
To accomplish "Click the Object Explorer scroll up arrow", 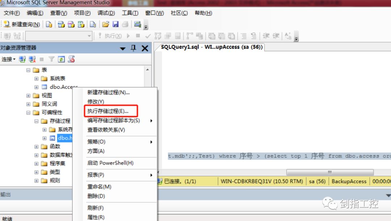I will tap(147, 70).
